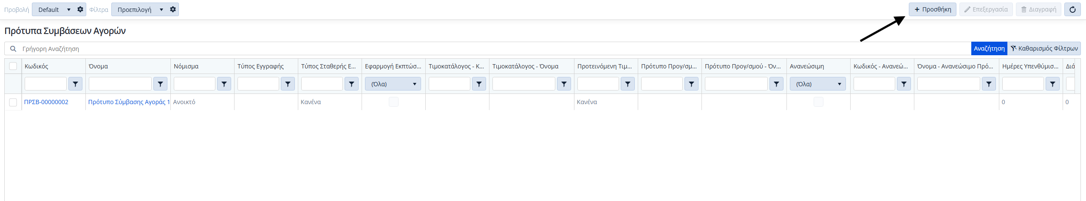
Task: Click filter icon for Τιμοκατάλογος - Όνομα column
Action: coord(564,84)
